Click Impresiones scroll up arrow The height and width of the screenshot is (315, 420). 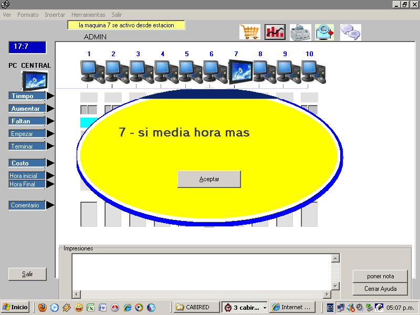click(x=335, y=258)
